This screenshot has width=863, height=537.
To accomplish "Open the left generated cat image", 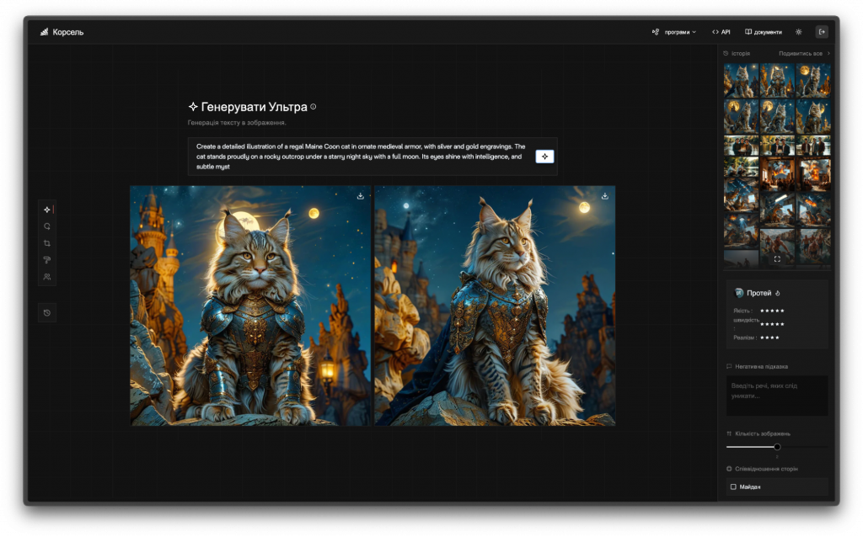I will point(250,306).
